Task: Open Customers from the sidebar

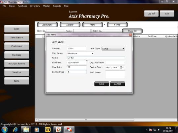Action: point(17,46)
